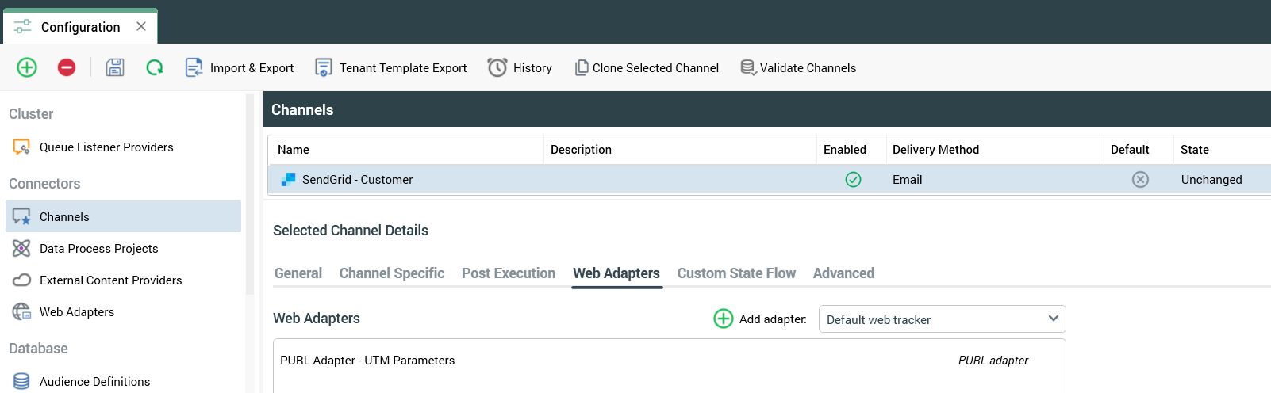Screen dimensions: 1271x393
Task: Click the green add new item icon
Action: pos(27,67)
